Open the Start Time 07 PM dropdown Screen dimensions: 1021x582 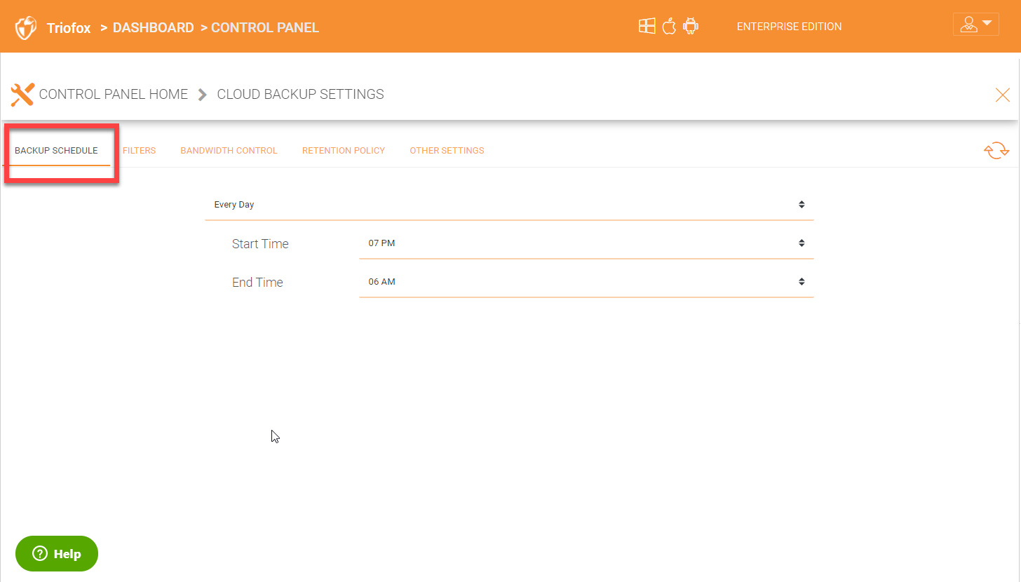586,243
